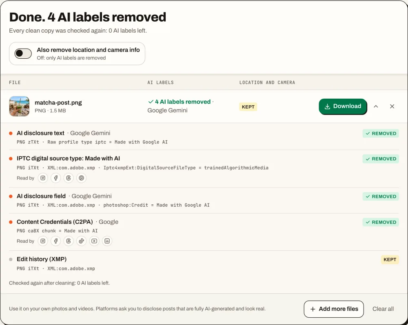Click 'PNG caBX chunk = Made with AI' text
Screen dimensions: 408x325
click(57, 231)
